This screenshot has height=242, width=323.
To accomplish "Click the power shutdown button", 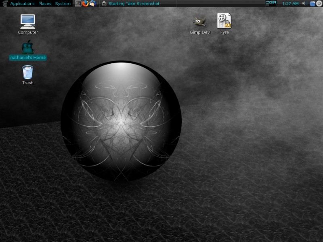I will point(319,4).
